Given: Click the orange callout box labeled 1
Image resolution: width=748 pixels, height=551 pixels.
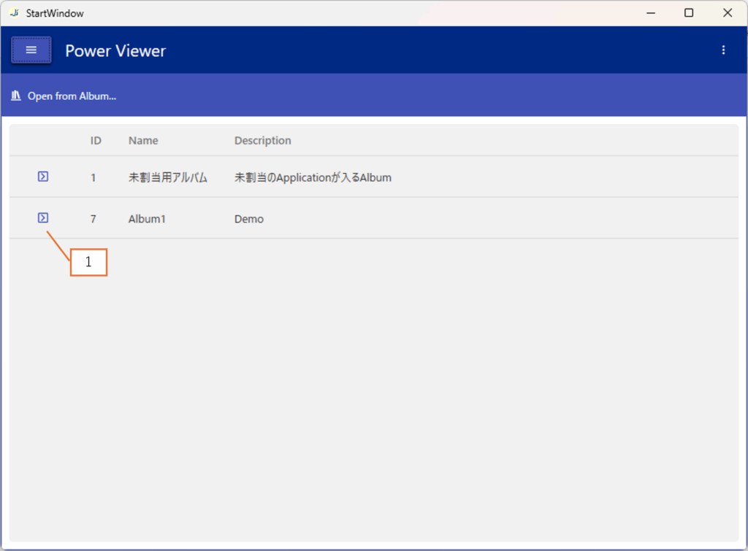Looking at the screenshot, I should pos(88,263).
